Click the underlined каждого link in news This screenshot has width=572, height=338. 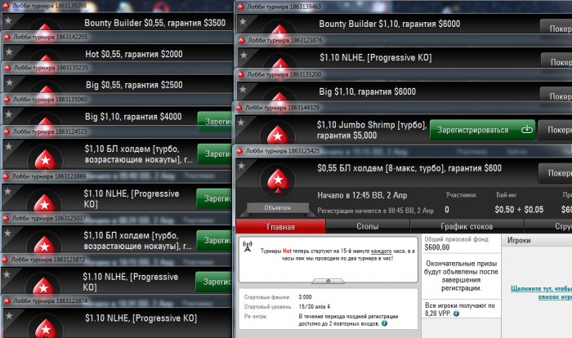[x=382, y=251]
